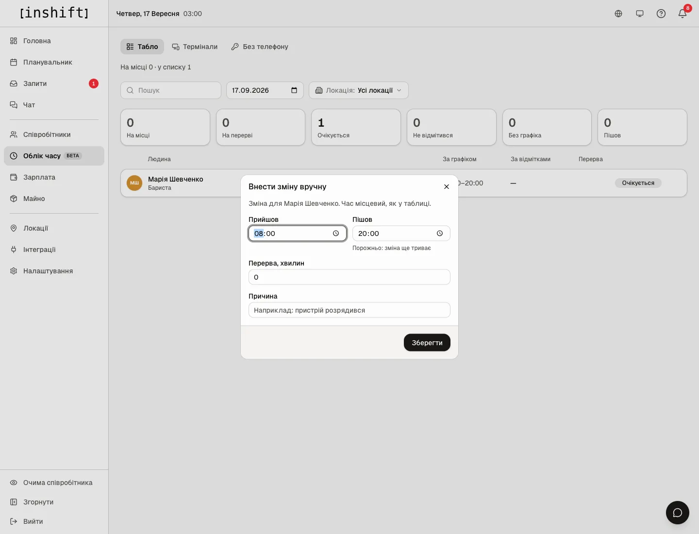Filter by На місці card
Image resolution: width=699 pixels, height=534 pixels.
click(165, 127)
